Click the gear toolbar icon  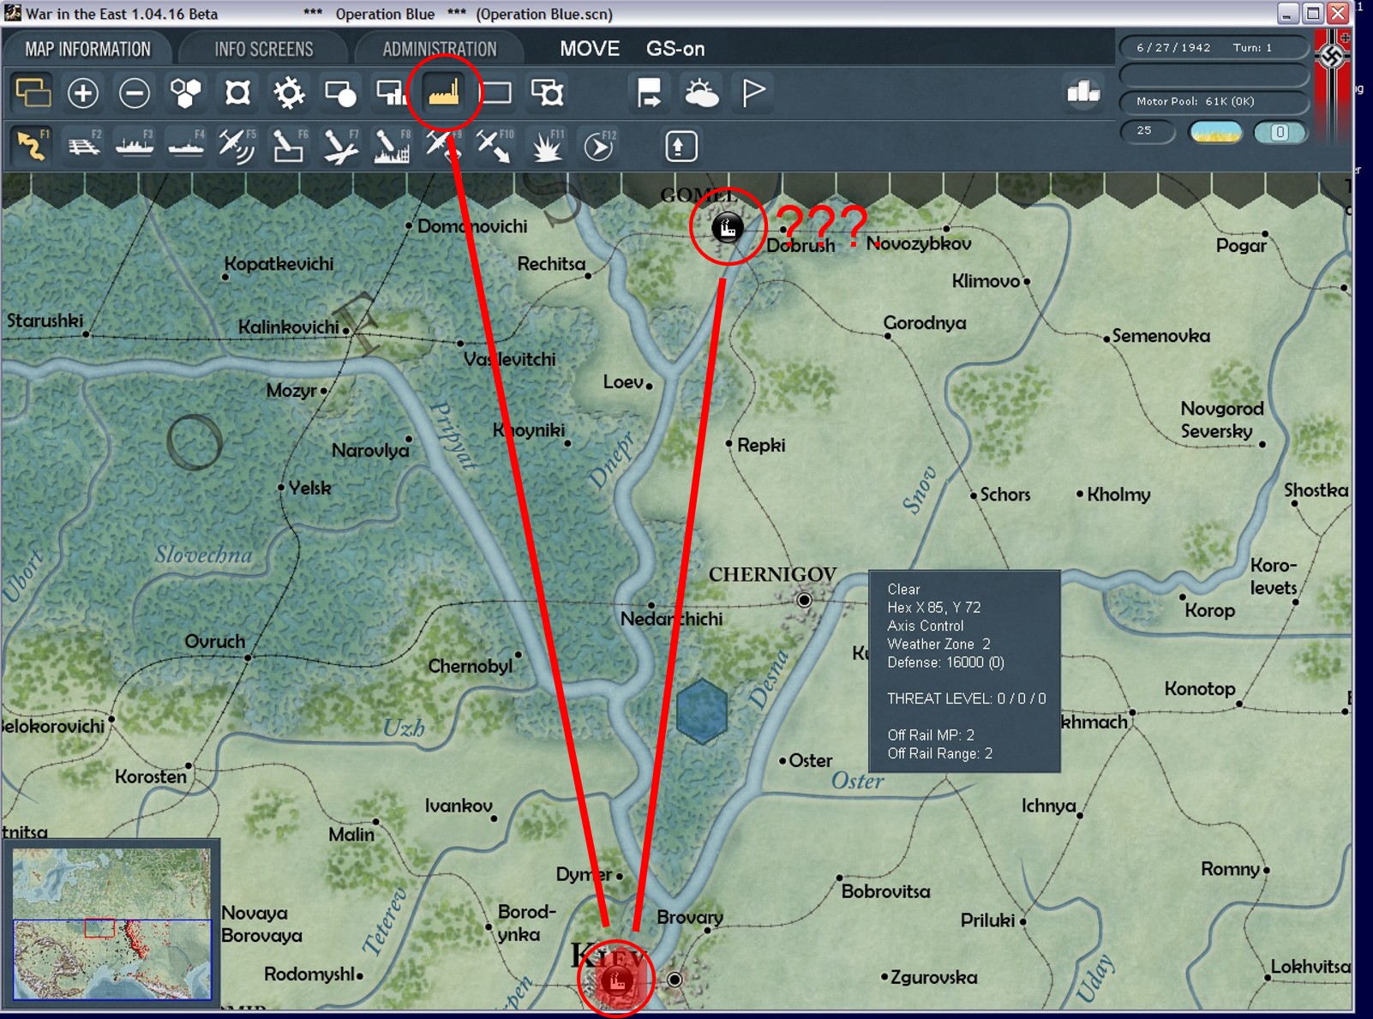[289, 93]
